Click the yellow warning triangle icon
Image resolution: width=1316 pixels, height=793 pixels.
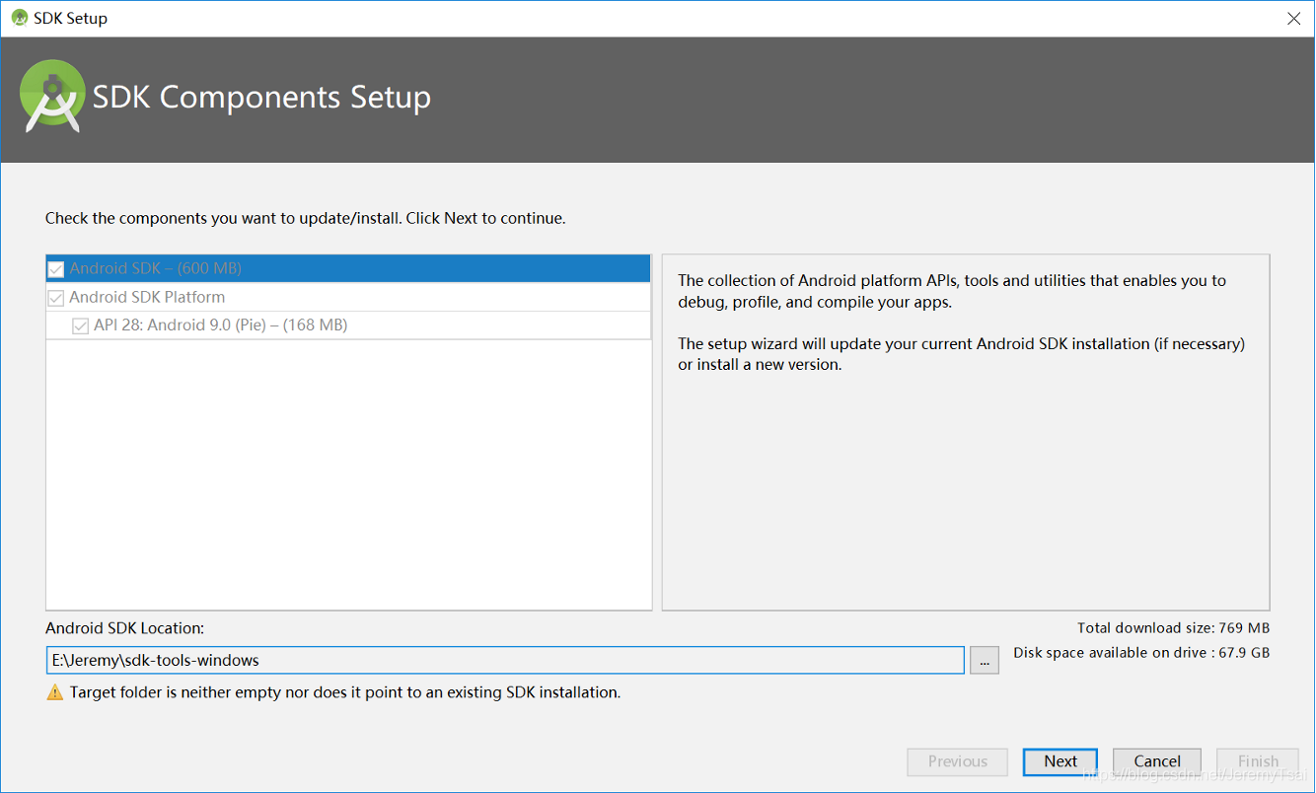pyautogui.click(x=55, y=692)
